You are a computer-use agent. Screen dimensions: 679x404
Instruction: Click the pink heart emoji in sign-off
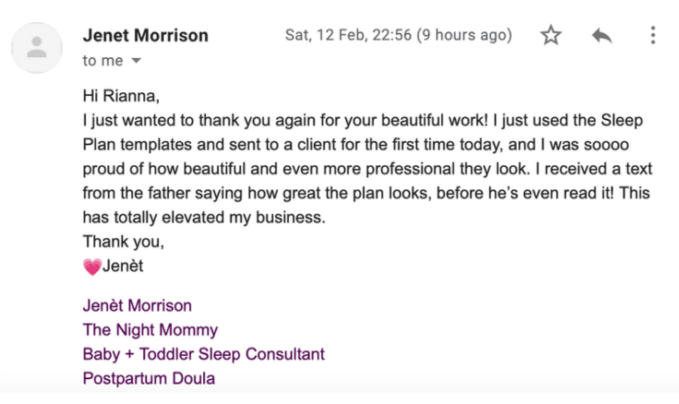(x=91, y=267)
